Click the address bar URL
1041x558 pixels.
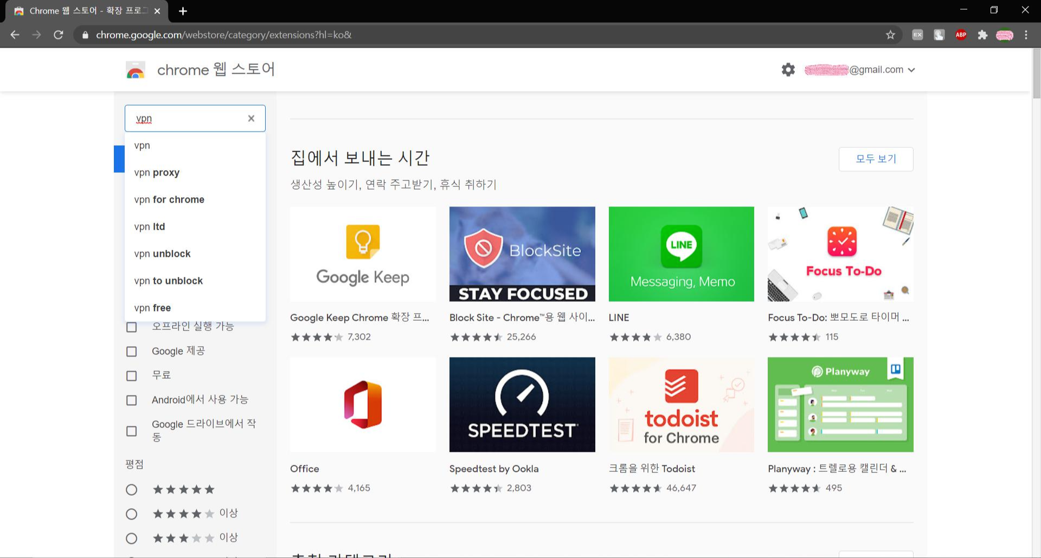(x=224, y=35)
